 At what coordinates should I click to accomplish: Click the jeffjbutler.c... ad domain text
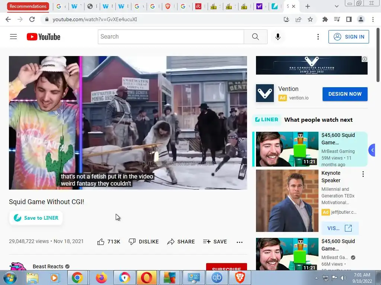344,212
